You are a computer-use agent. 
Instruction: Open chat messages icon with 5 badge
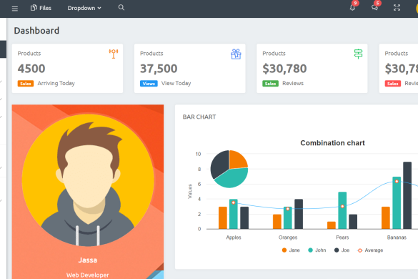pos(375,7)
